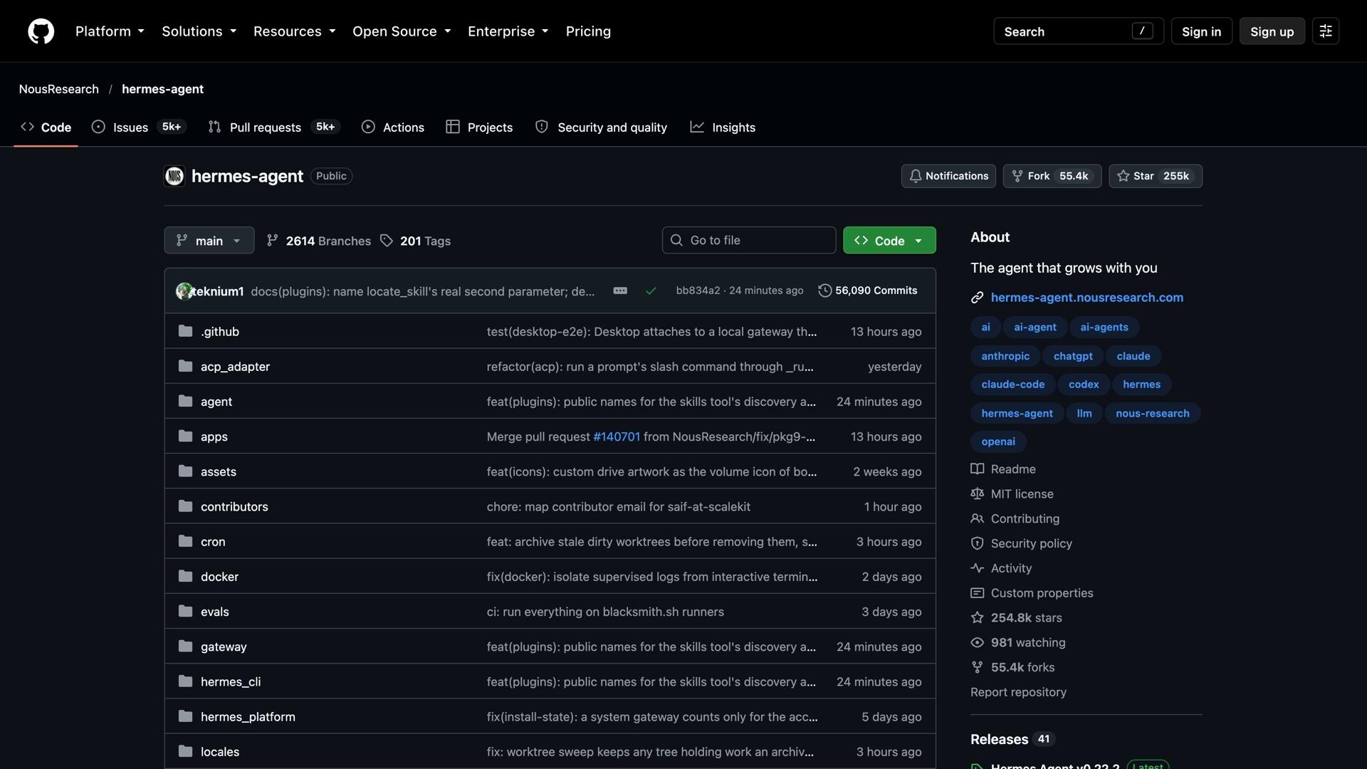Click the Notifications button
Image resolution: width=1367 pixels, height=769 pixels.
(x=948, y=176)
